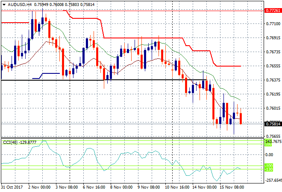Click the CCI 143.7675 scale value

click(273, 142)
